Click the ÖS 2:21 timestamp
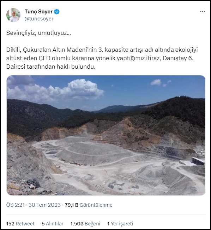This screenshot has height=230, width=211. 16,205
